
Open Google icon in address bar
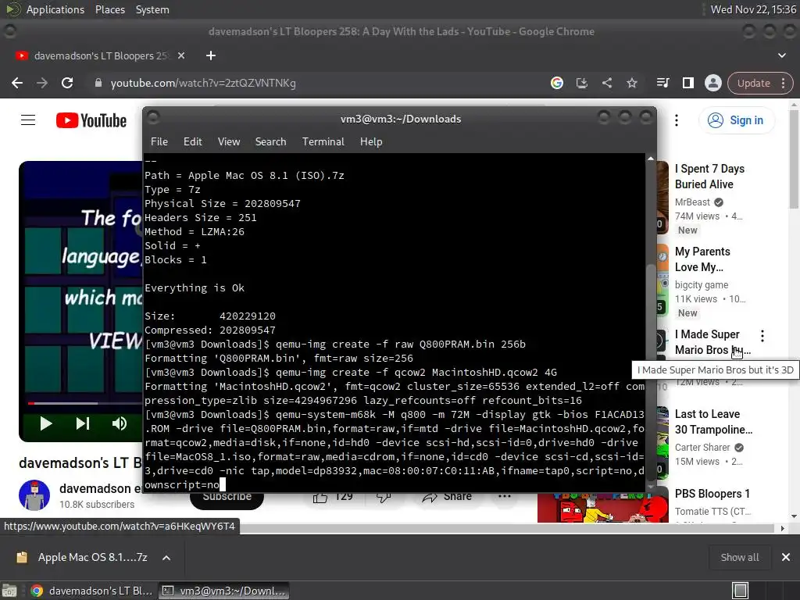tap(556, 83)
